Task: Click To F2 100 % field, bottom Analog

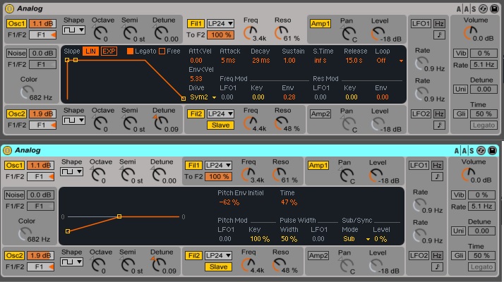Action: [219, 176]
